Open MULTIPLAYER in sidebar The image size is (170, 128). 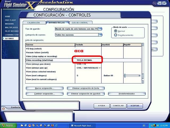(x=11, y=27)
